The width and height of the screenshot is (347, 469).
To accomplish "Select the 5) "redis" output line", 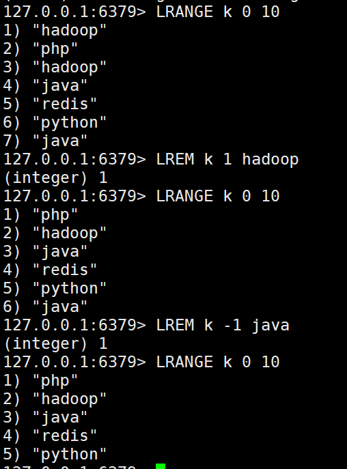I will click(50, 104).
